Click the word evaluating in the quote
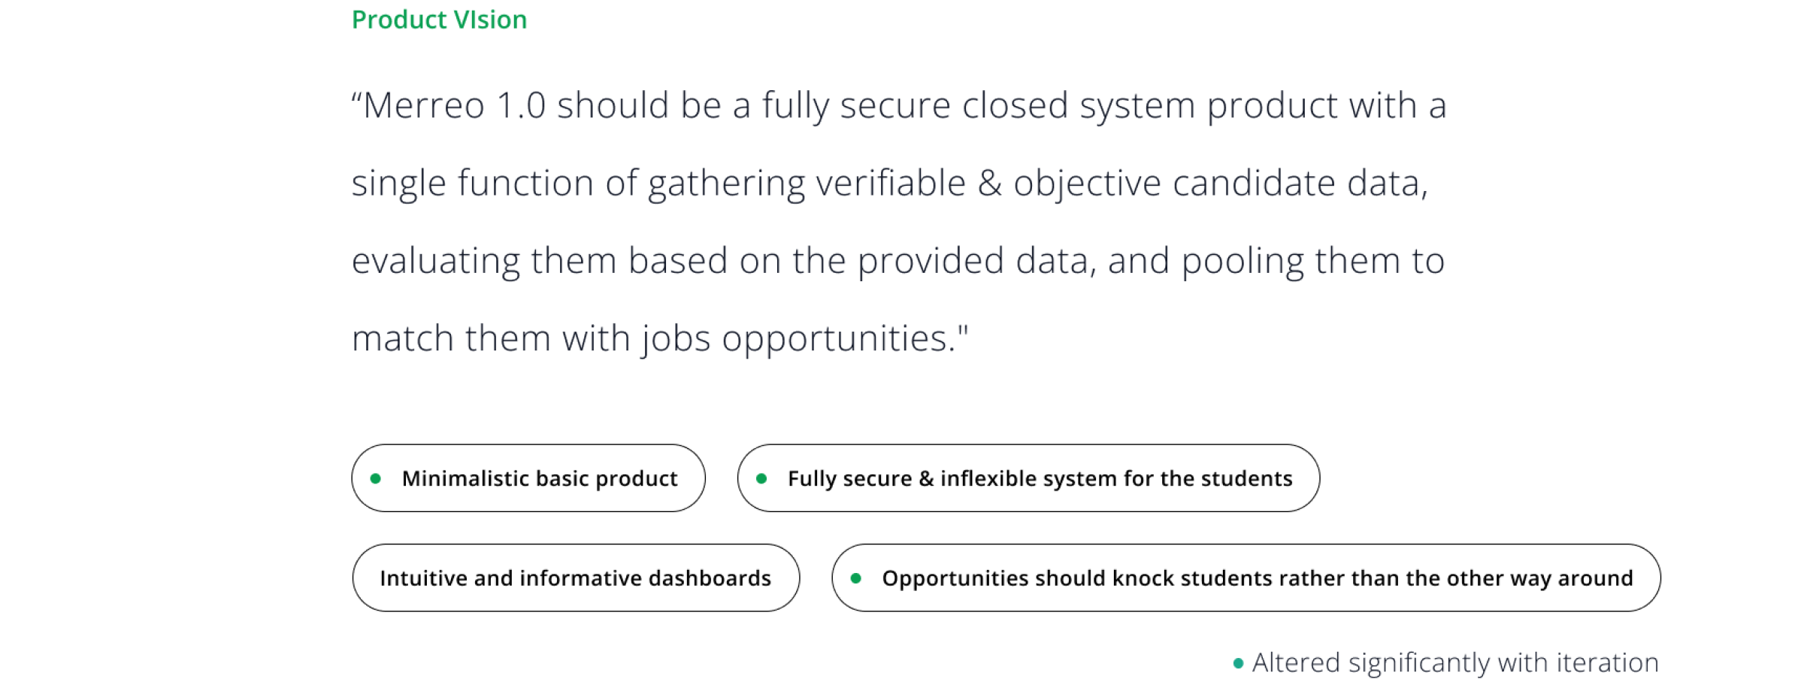The image size is (1804, 679). 436,261
